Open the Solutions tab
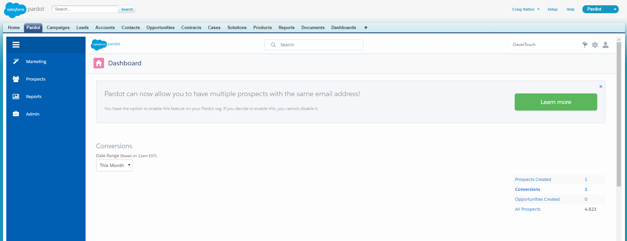Screen dimensions: 627x241 tap(237, 28)
